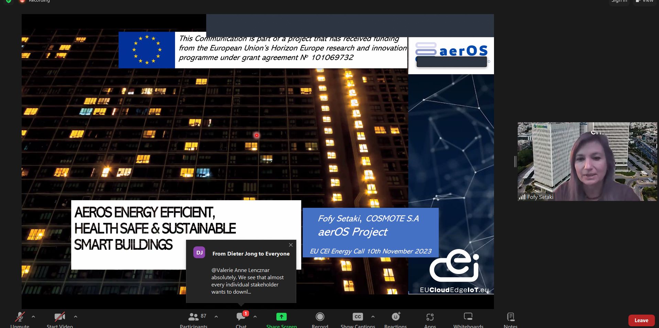
Task: Enable Show Captions
Action: coord(358,318)
